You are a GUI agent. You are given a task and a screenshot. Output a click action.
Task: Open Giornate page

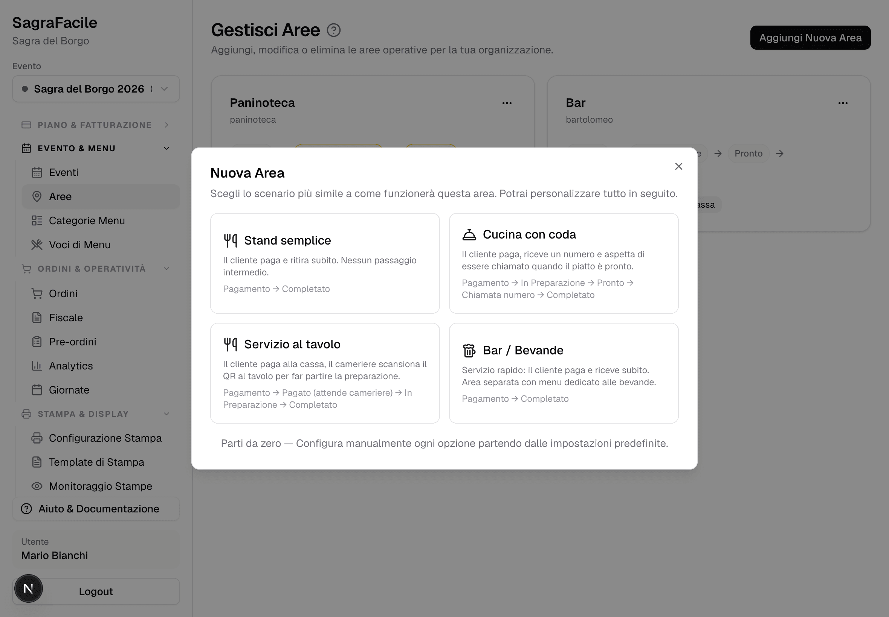point(101,390)
